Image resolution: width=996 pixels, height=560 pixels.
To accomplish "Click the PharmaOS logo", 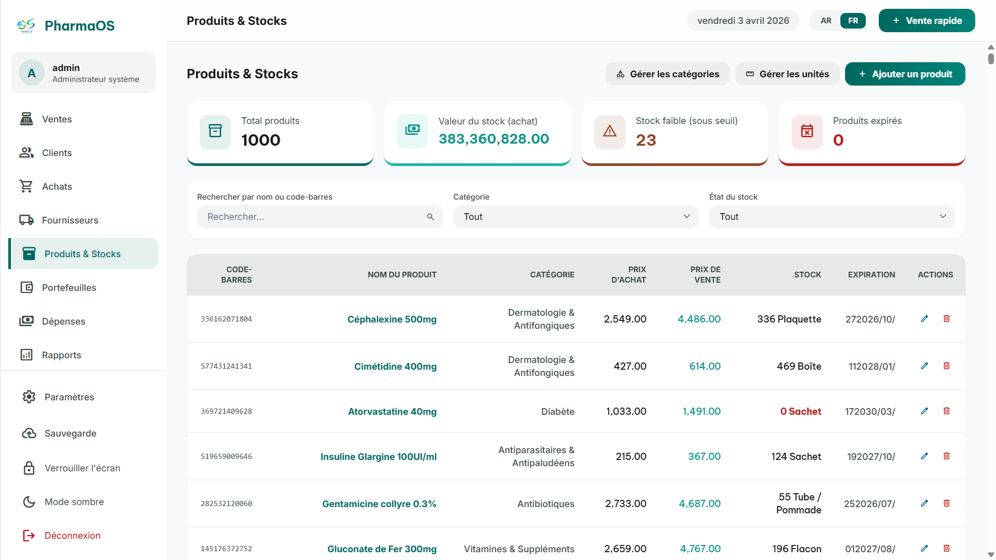I will (x=26, y=25).
